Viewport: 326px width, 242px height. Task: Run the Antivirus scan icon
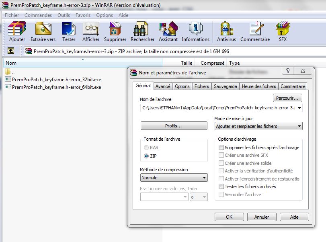coord(226,29)
